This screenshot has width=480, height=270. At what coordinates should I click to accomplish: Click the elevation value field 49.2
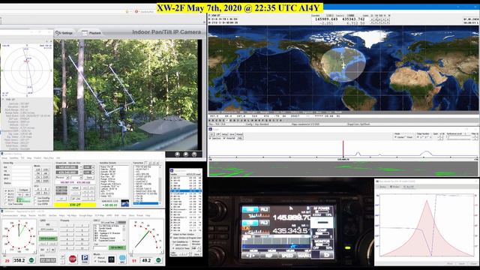pos(146,260)
